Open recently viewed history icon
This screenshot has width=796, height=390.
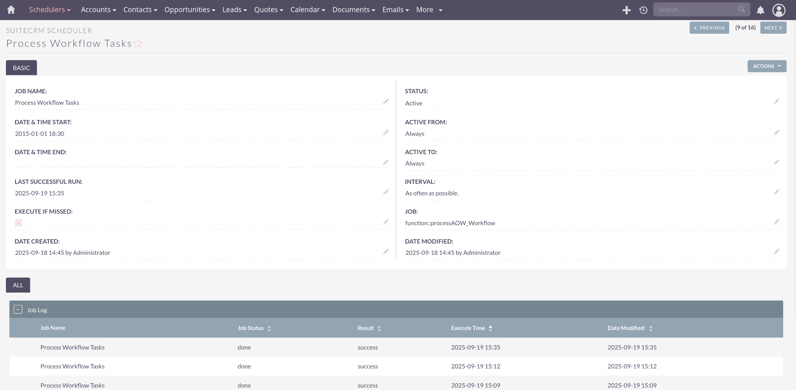coord(643,10)
